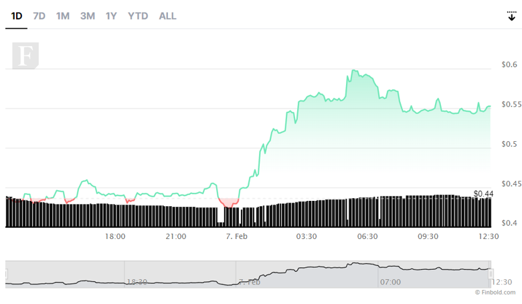The height and width of the screenshot is (304, 522).
Task: Click the download chart arrow icon
Action: (x=511, y=16)
